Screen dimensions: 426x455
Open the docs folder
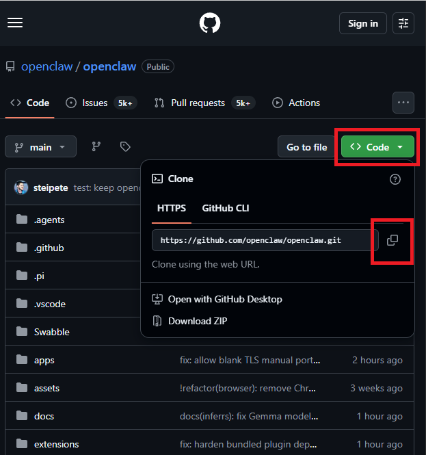44,416
